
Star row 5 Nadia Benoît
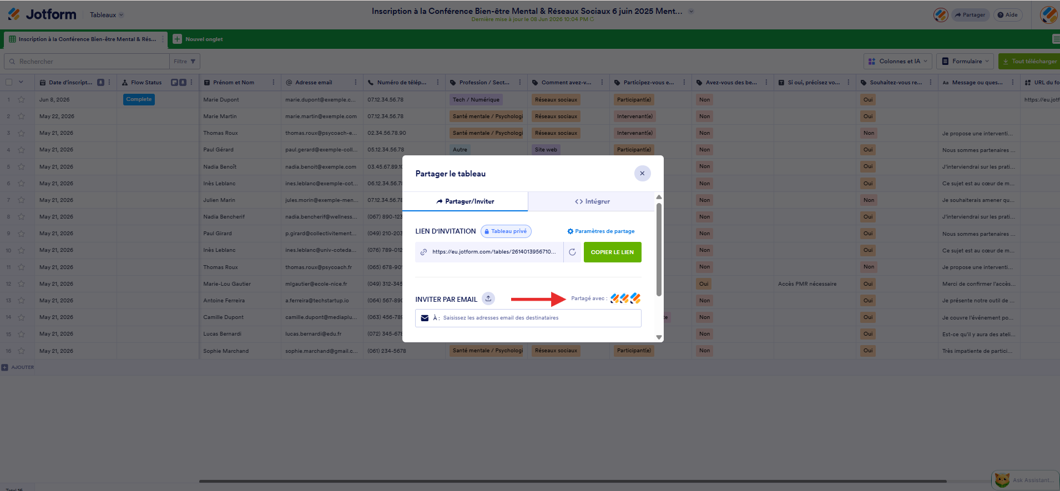(x=21, y=166)
